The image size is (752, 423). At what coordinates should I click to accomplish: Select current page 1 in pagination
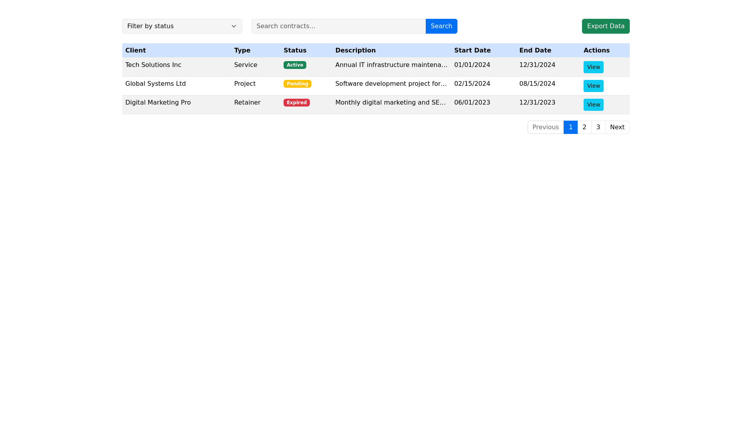coord(570,127)
